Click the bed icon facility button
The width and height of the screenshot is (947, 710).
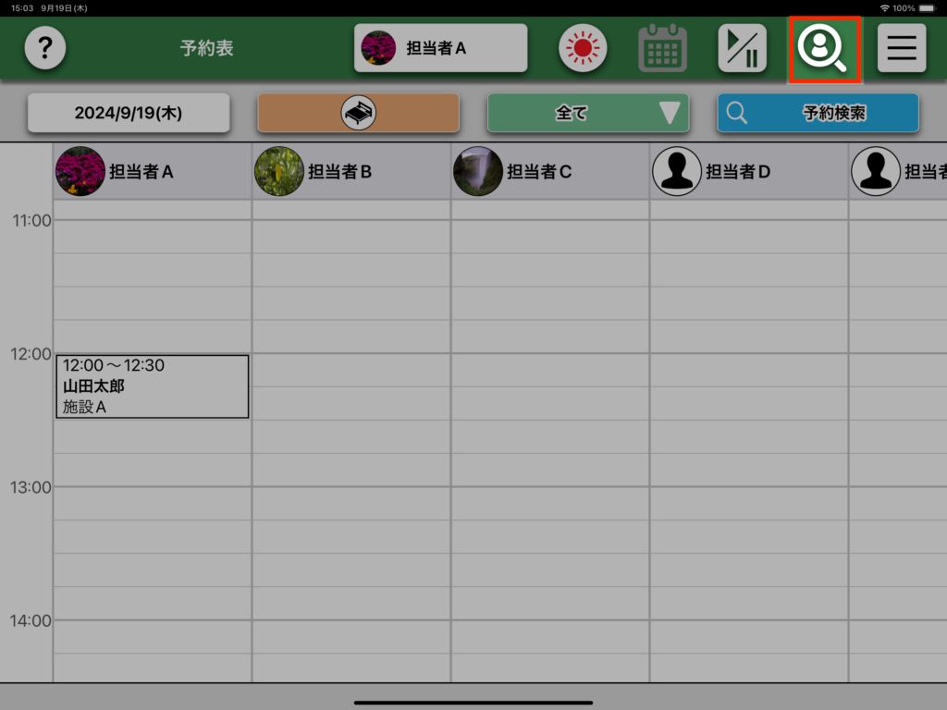pos(358,113)
